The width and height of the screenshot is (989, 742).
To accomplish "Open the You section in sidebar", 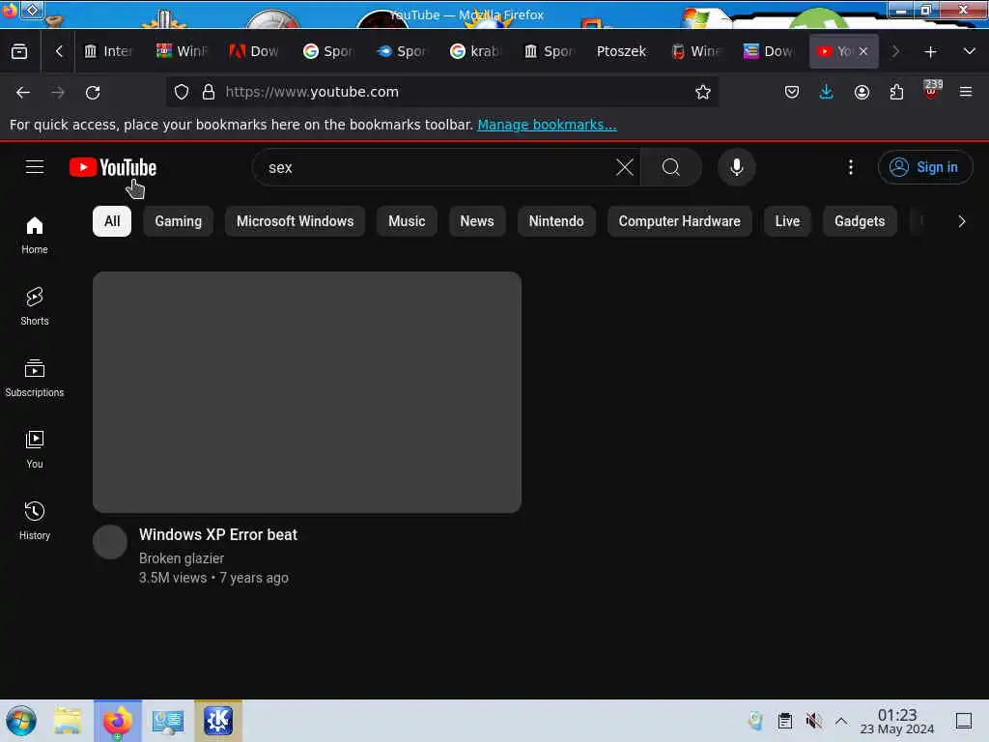I will coord(35,449).
